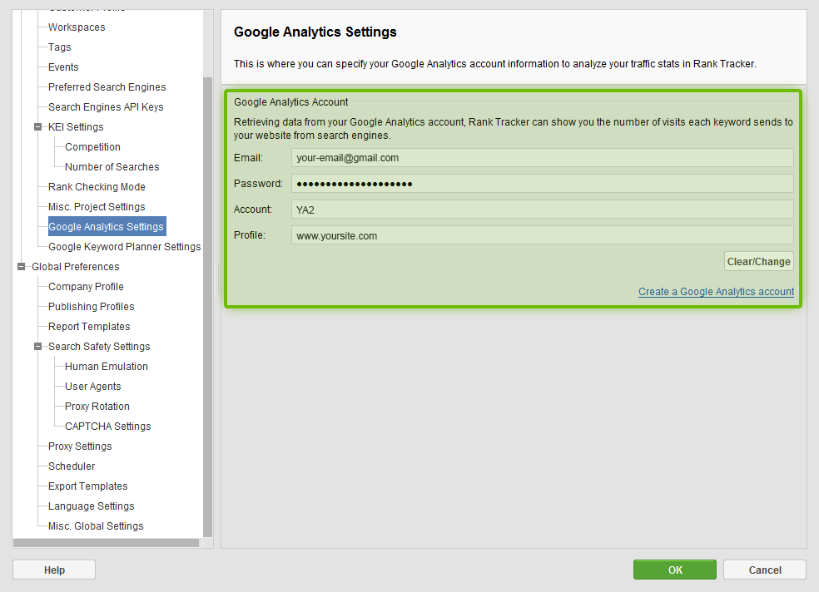Viewport: 819px width, 592px height.
Task: Go to Language Settings
Action: 91,506
